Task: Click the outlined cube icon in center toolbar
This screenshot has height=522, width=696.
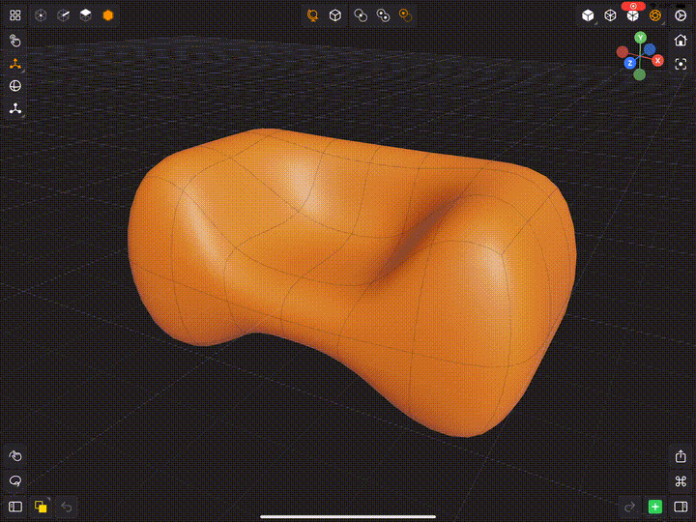Action: pyautogui.click(x=335, y=15)
